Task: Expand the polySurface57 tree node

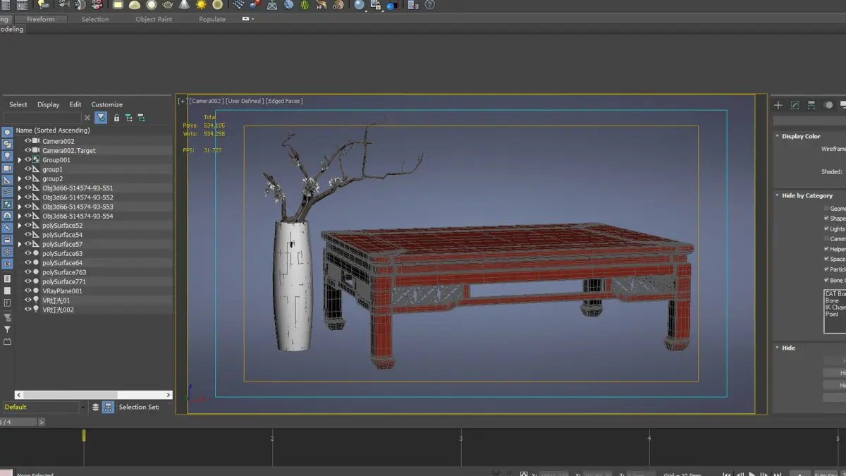Action: (20, 244)
